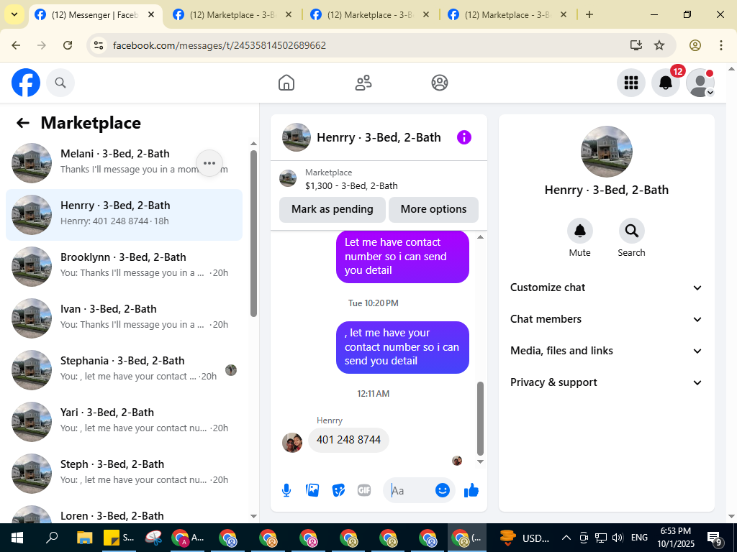
Task: Switch to the Messenger browser tab
Action: (x=96, y=15)
